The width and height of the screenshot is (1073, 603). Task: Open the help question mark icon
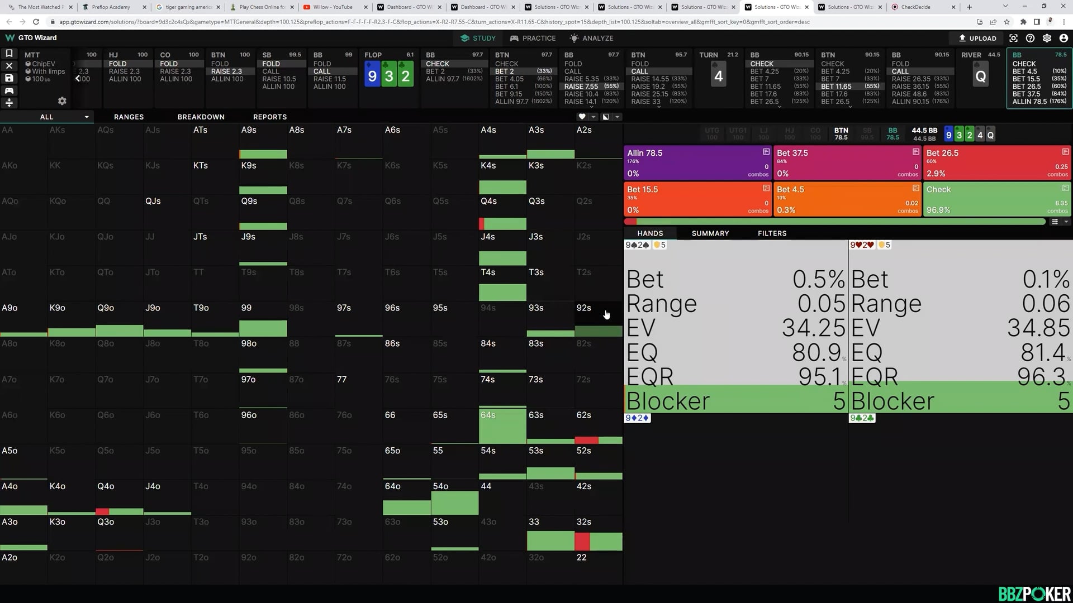[x=1030, y=38]
